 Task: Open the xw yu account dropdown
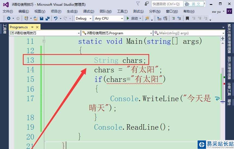click(224, 11)
